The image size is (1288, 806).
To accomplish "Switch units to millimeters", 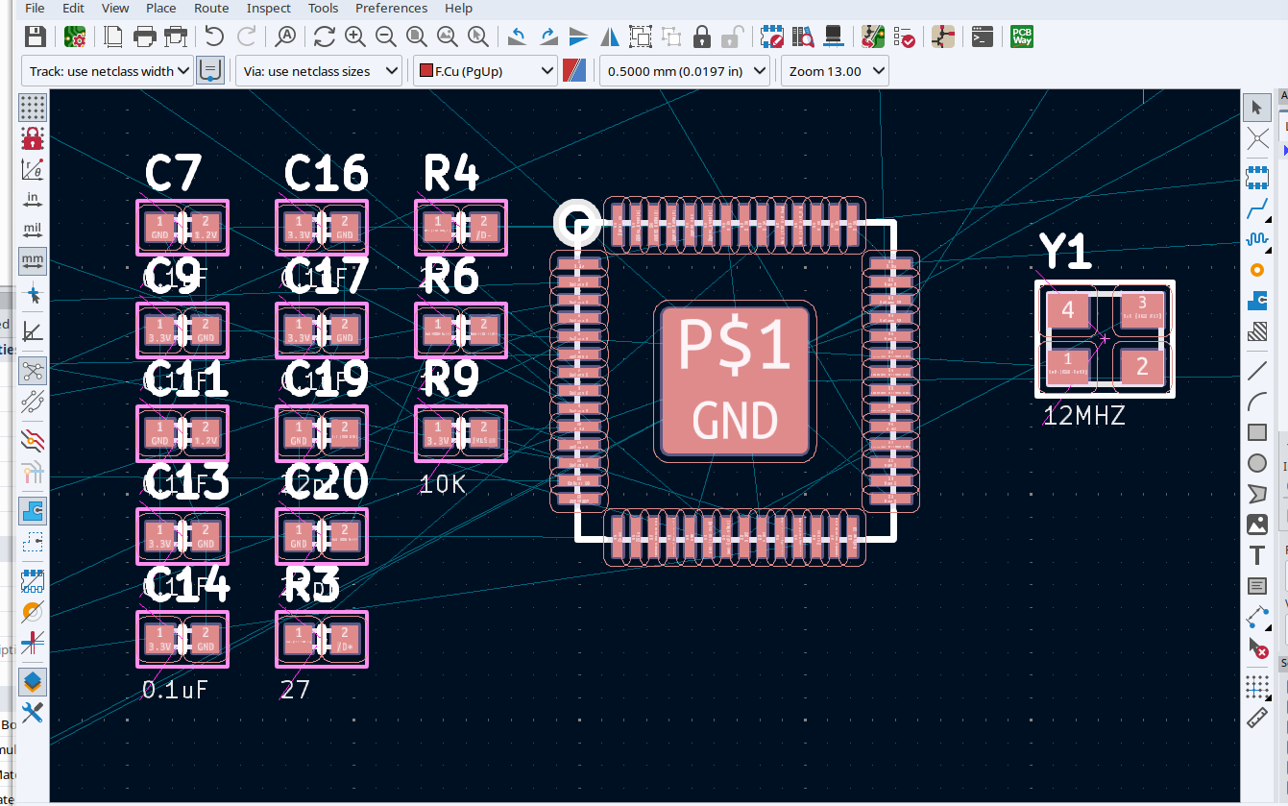I will point(33,260).
